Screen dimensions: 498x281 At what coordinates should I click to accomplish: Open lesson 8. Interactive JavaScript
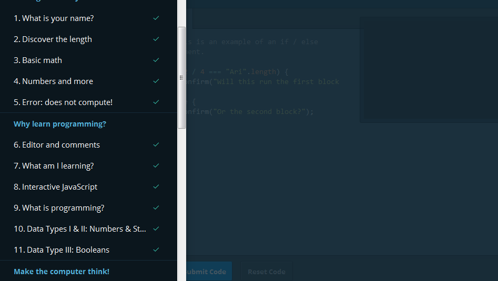55,187
